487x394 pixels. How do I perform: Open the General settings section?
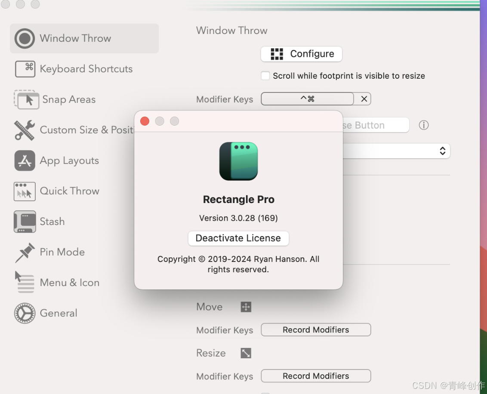coord(46,313)
